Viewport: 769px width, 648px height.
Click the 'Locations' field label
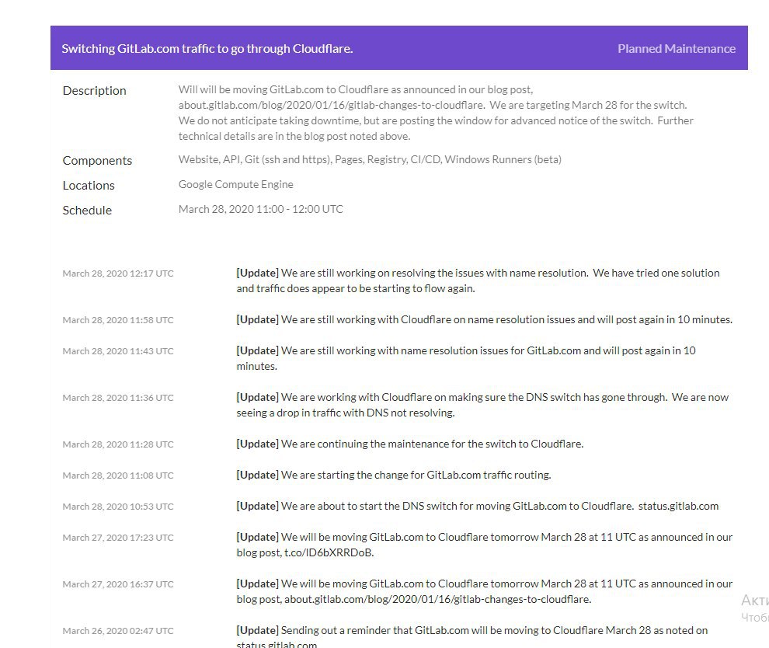[89, 186]
